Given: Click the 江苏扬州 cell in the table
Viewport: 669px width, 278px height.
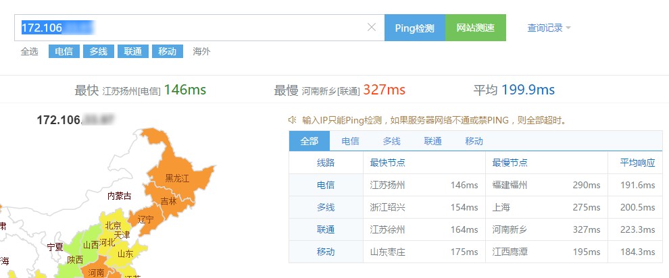Looking at the screenshot, I should tap(387, 185).
